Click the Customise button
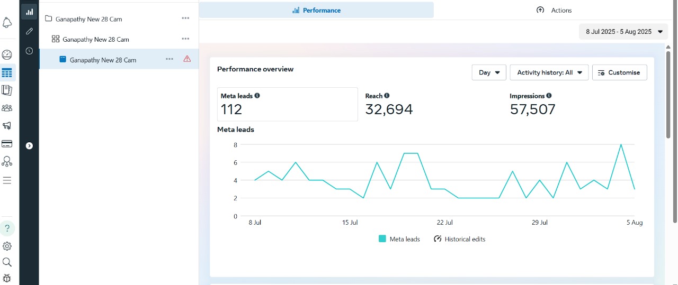 pyautogui.click(x=619, y=72)
